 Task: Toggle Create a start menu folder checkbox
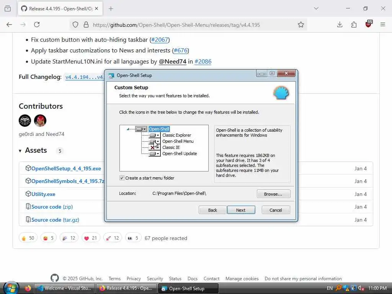tap(122, 178)
